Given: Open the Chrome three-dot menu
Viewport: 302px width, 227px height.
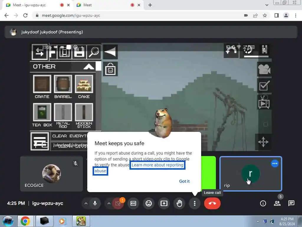Looking at the screenshot, I should pos(296,15).
